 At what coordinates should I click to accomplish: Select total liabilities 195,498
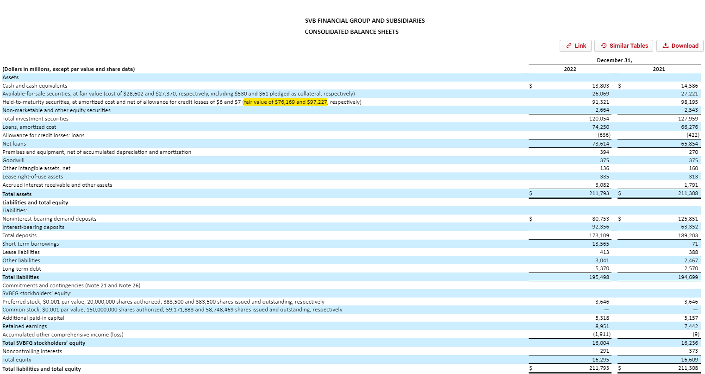[x=599, y=277]
